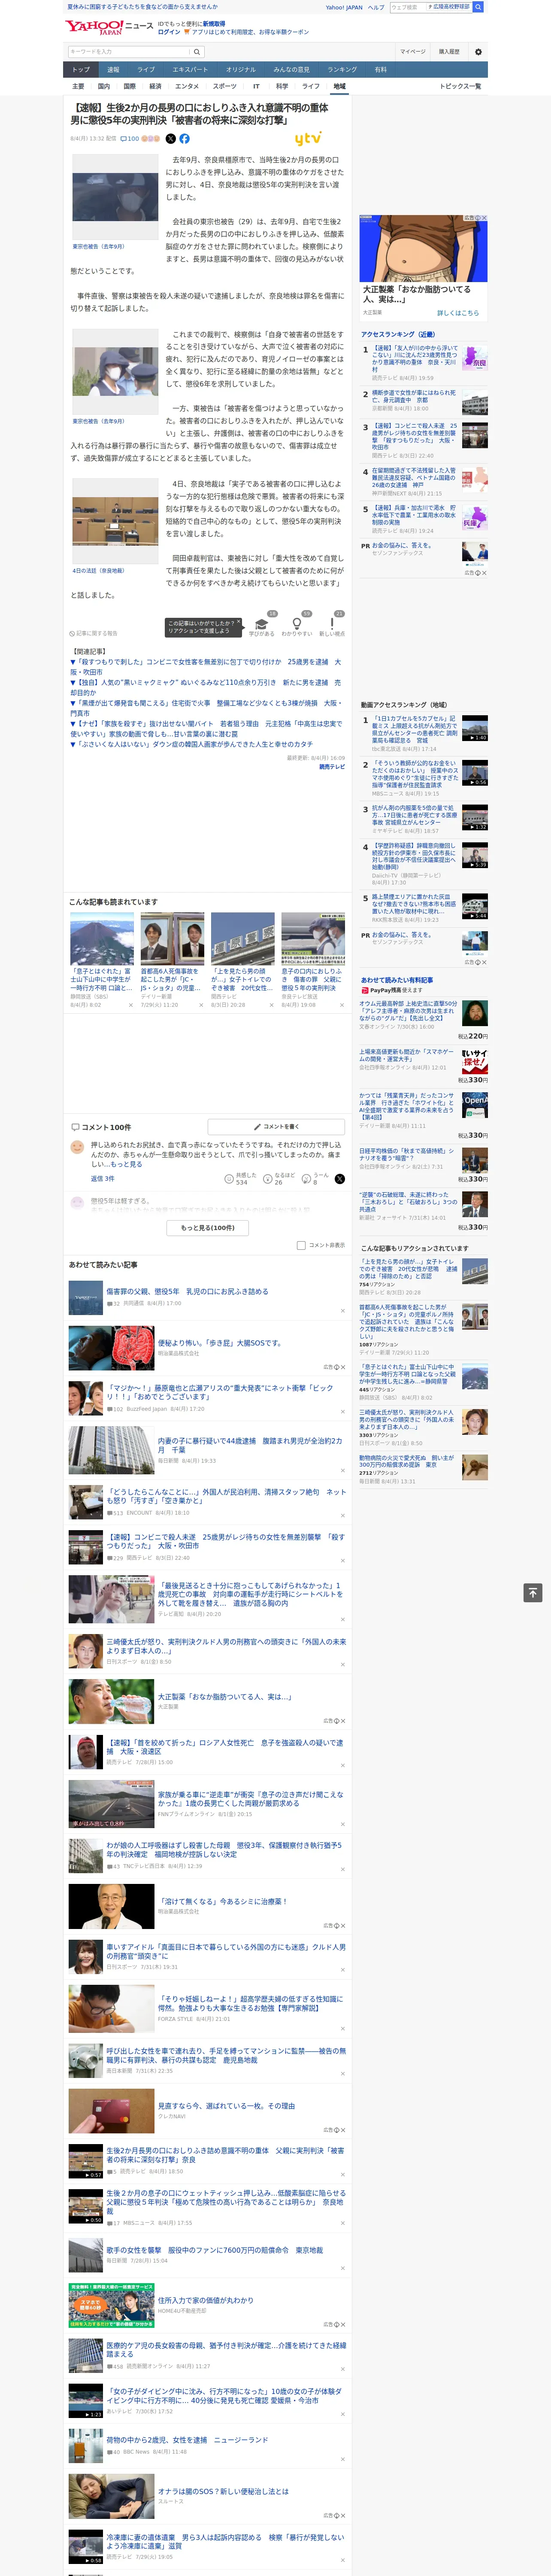
Task: Share first comment on X
Action: (x=339, y=1178)
